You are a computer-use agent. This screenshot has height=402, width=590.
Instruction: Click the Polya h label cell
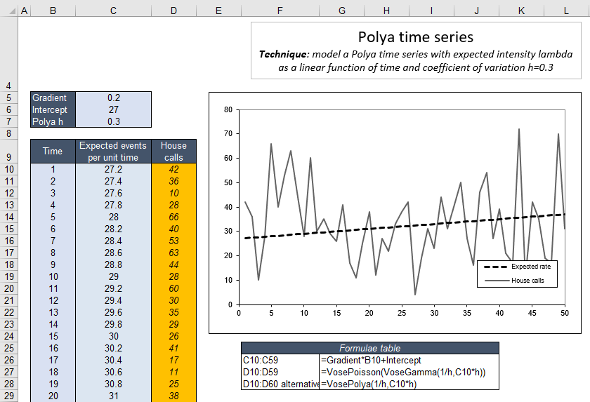coord(53,122)
